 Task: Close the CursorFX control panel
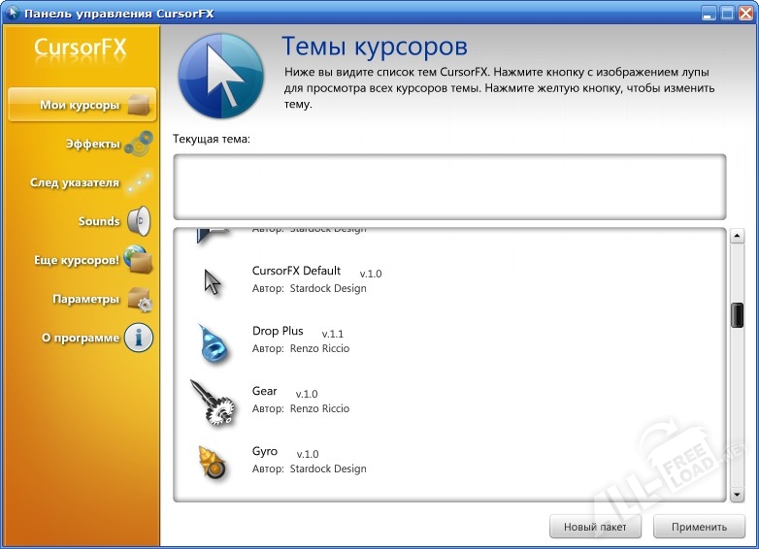point(746,13)
